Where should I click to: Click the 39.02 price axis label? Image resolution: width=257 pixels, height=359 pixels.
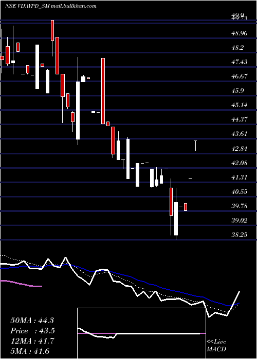pyautogui.click(x=240, y=221)
